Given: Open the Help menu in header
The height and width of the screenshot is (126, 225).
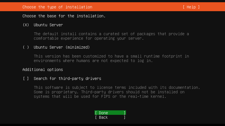Looking at the screenshot, I should coord(191,7).
